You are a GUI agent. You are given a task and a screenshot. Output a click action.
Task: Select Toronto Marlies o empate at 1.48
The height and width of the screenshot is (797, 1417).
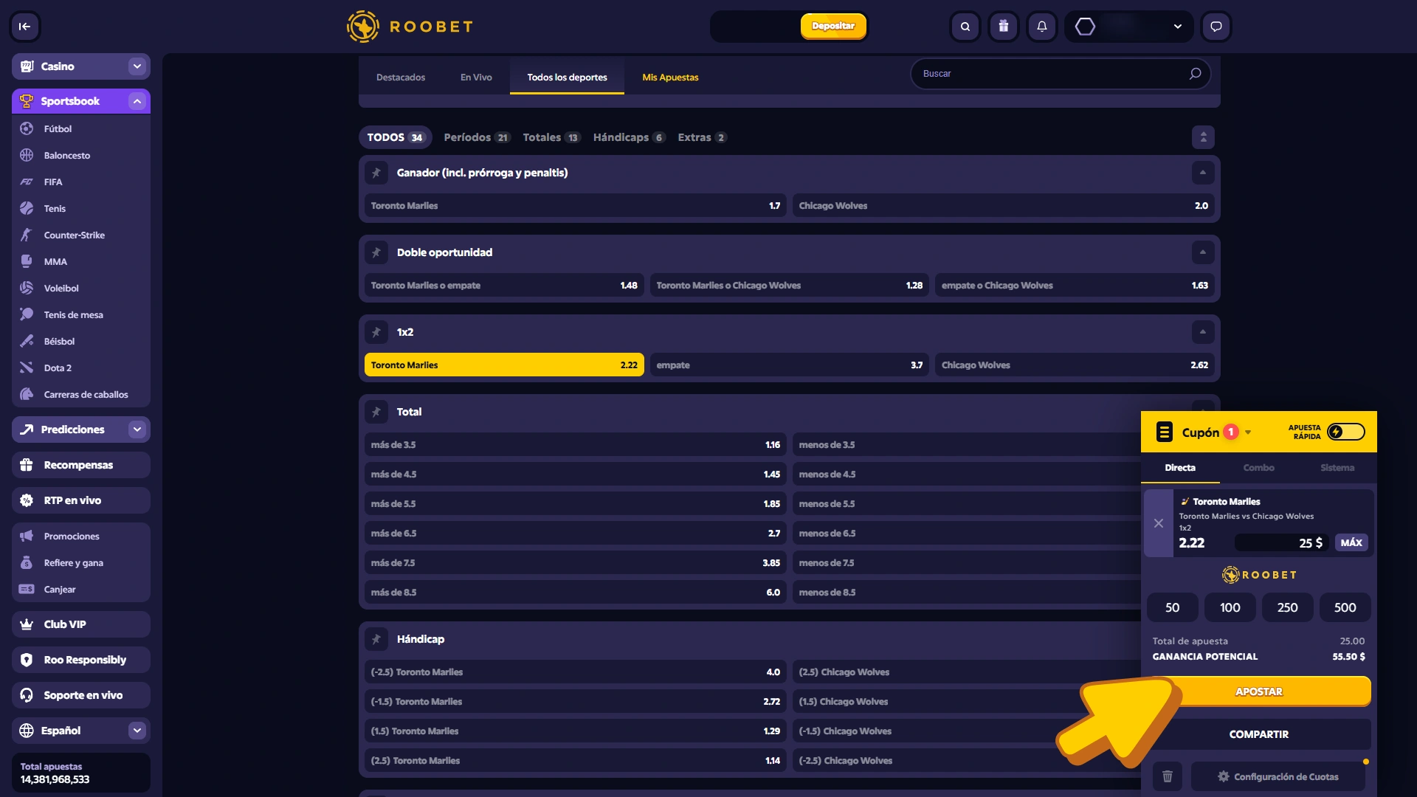tap(504, 285)
